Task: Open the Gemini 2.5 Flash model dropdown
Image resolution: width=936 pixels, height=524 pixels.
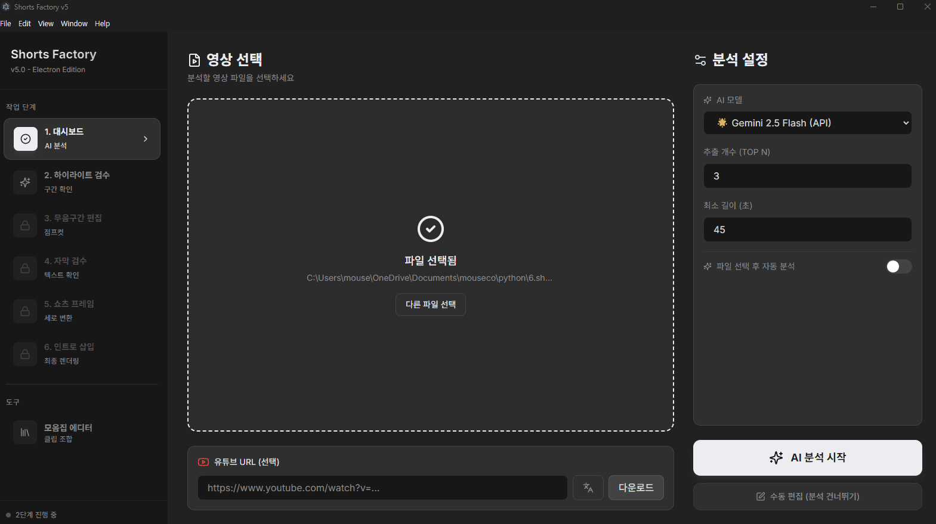Action: click(x=807, y=123)
